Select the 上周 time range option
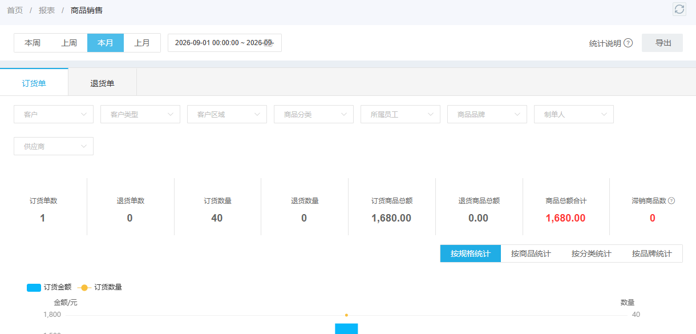 click(69, 43)
